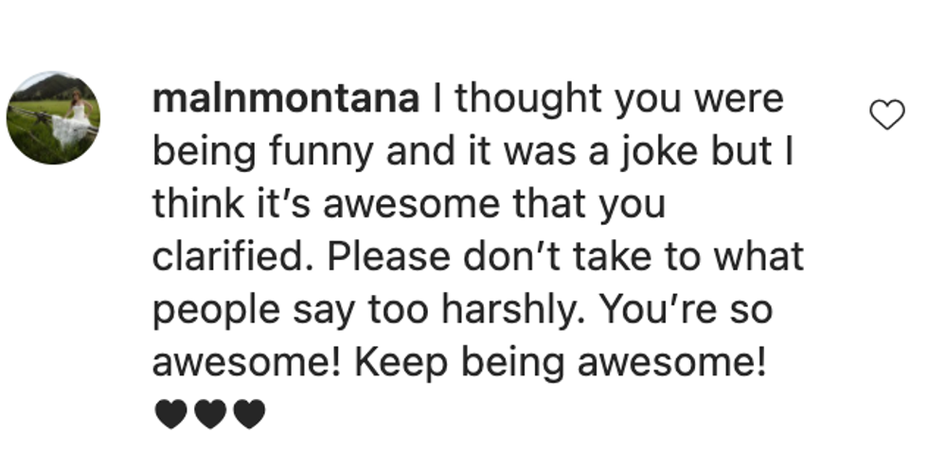Click the last black heart emoji
The height and width of the screenshot is (466, 928).
[x=249, y=415]
